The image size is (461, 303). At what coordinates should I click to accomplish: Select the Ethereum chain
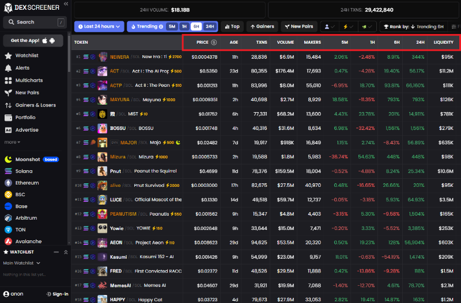[x=22, y=183]
